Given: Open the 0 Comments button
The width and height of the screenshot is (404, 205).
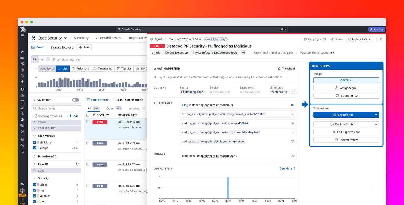Looking at the screenshot, I should [346, 96].
